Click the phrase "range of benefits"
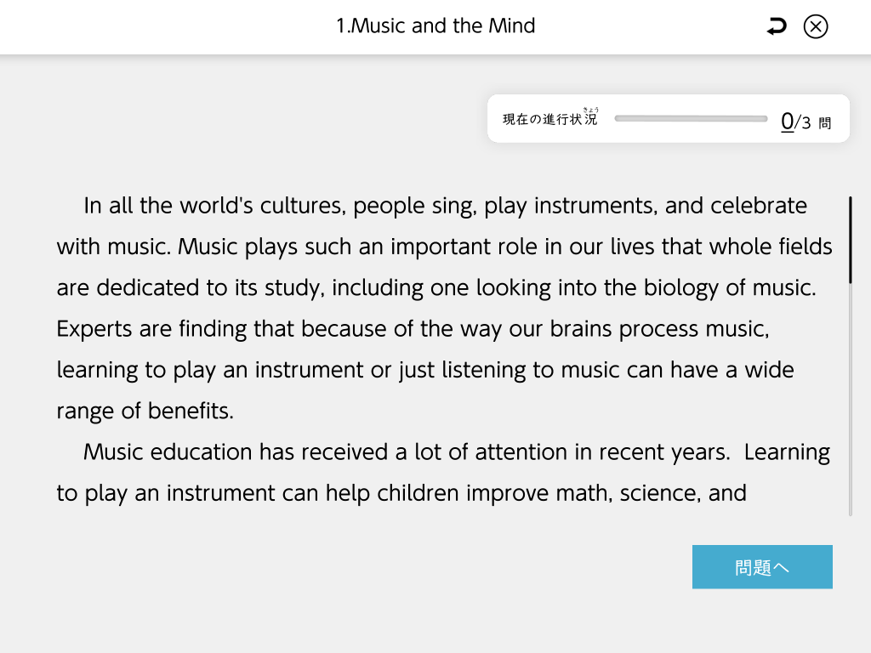 [143, 412]
